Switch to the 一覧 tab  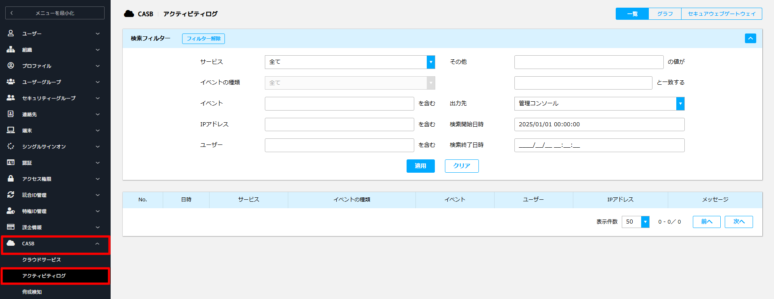pos(632,14)
